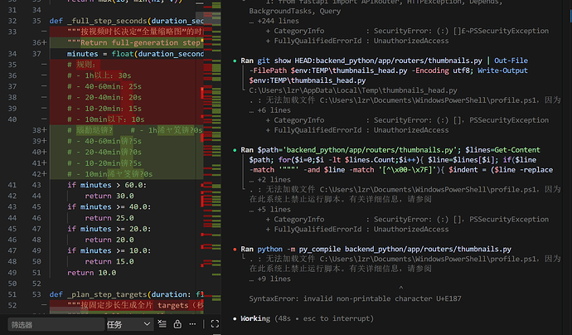Click the 'def _full_step_seconds' function line
572x335 pixels.
126,21
